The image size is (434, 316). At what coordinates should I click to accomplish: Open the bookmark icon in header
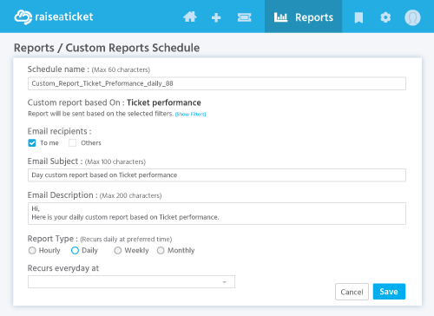358,17
